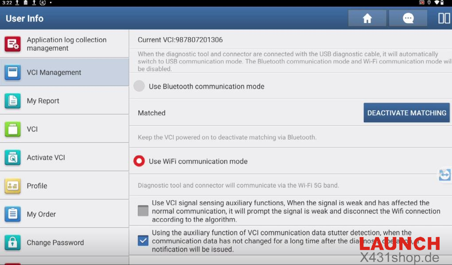Click the Application log collection icon

[12, 44]
